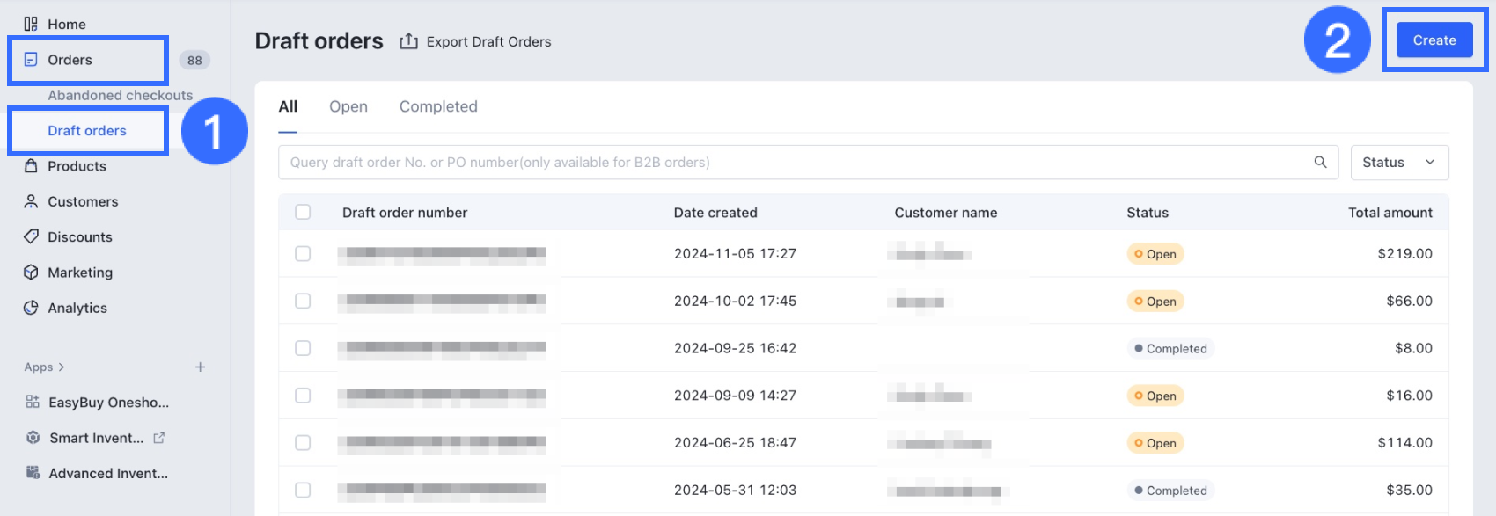Click the blue Create button
1496x516 pixels.
[x=1434, y=40]
